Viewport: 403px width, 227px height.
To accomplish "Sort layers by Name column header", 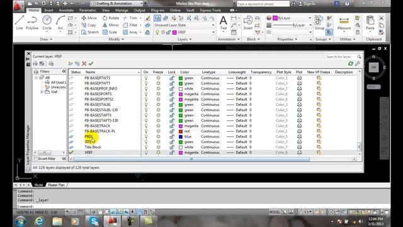I will (x=90, y=72).
